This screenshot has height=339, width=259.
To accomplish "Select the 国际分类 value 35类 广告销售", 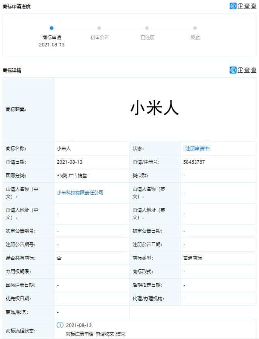I will [72, 176].
